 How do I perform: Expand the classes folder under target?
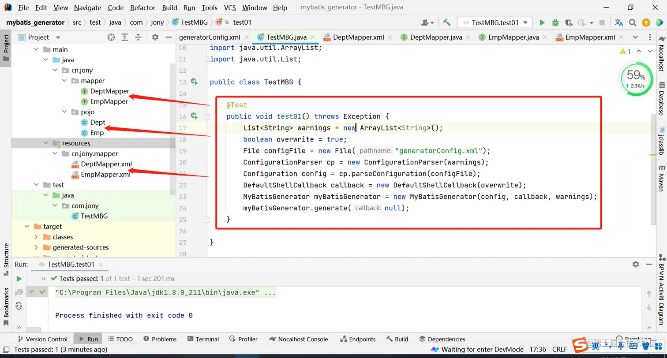[37, 237]
